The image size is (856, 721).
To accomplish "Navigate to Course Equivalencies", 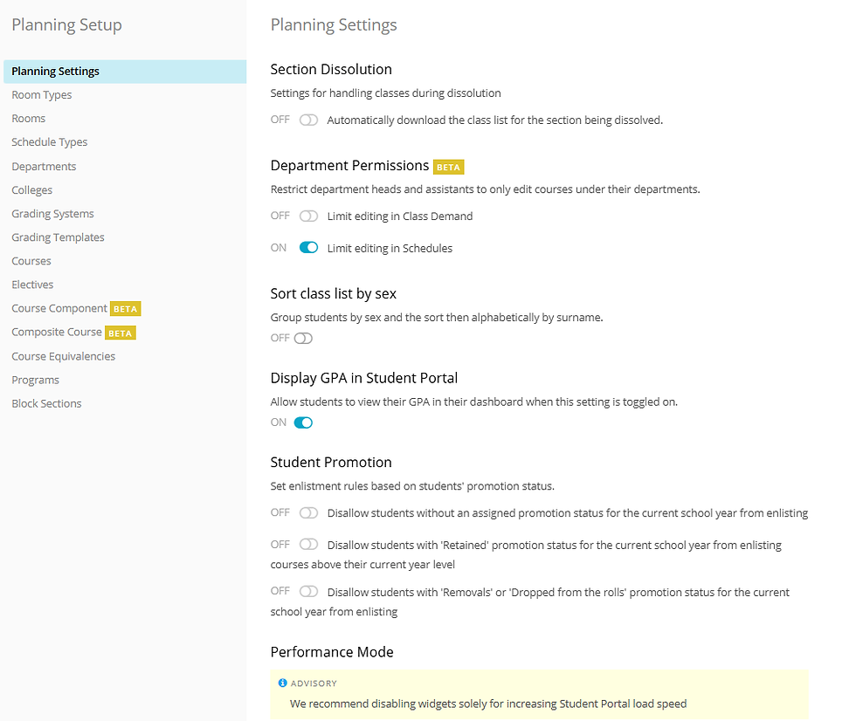I will pyautogui.click(x=63, y=356).
